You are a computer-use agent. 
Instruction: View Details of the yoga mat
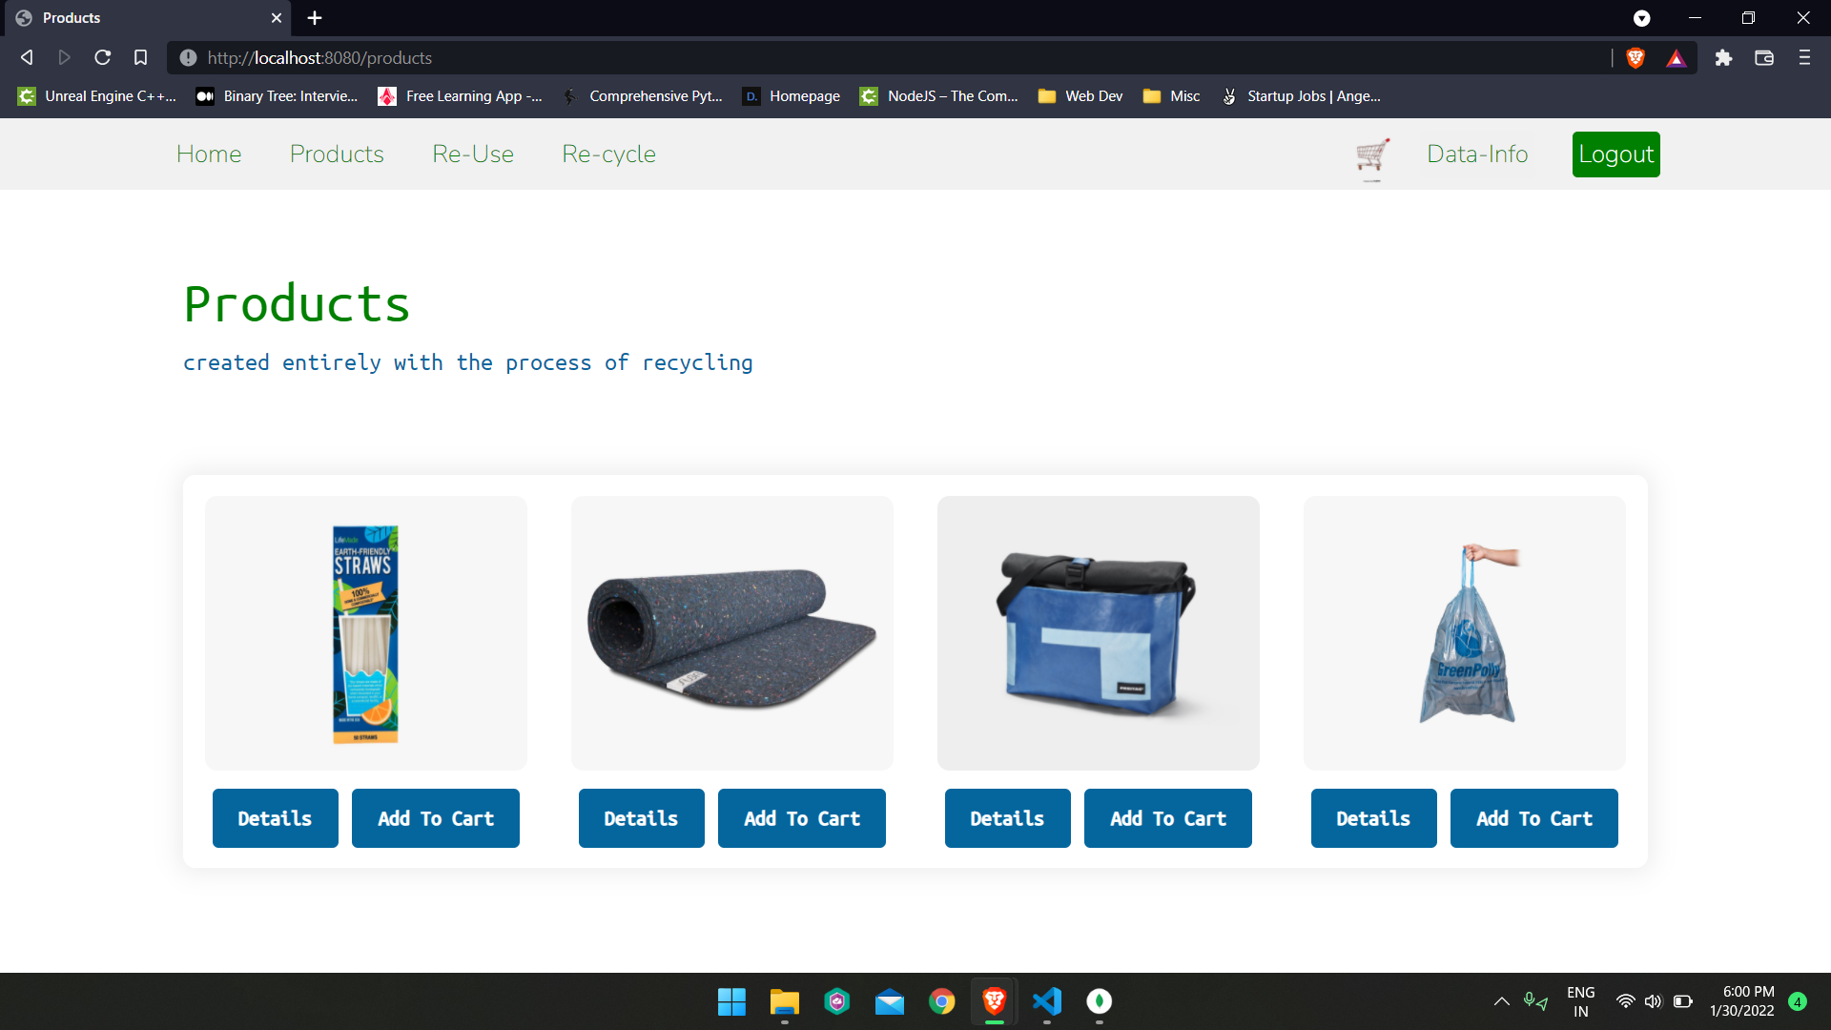point(641,818)
